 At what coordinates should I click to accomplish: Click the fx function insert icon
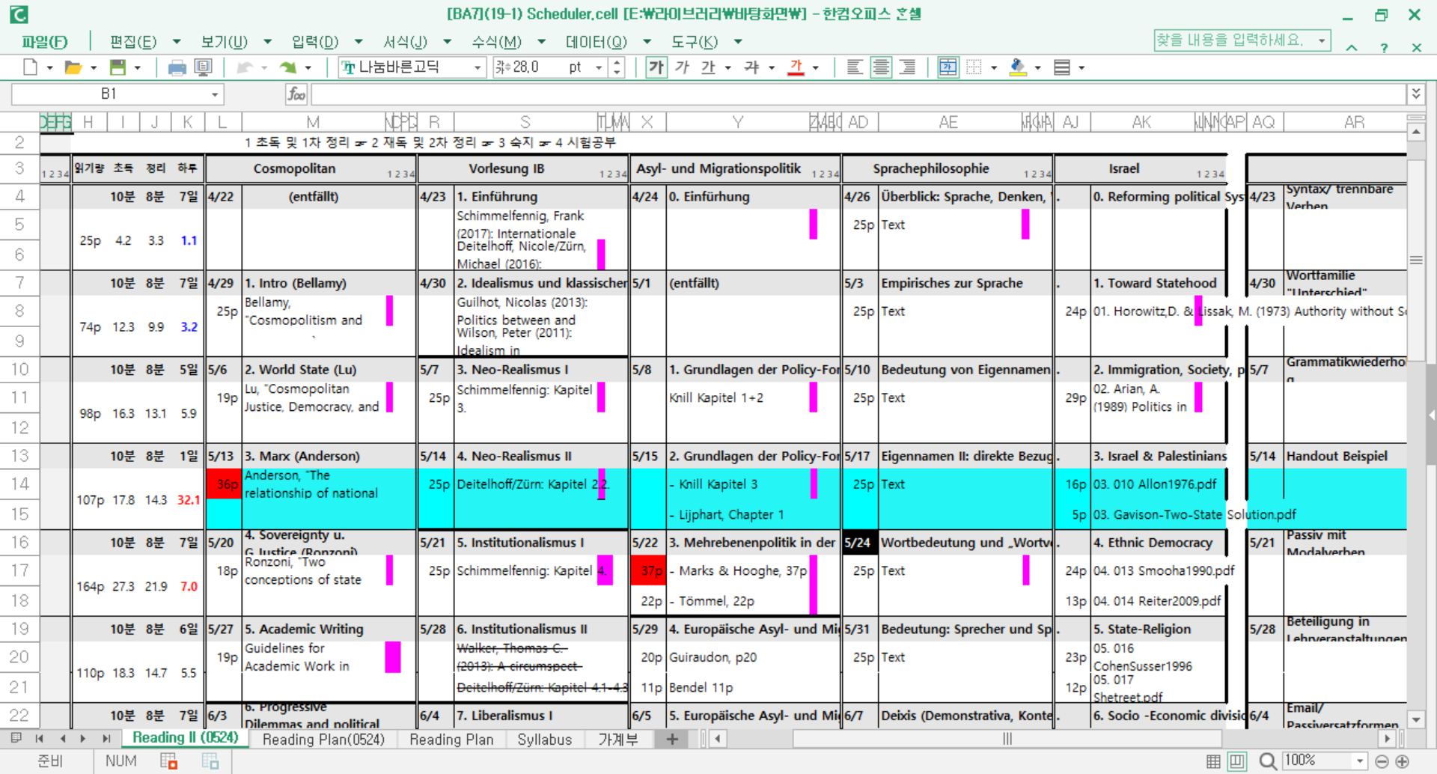click(296, 94)
